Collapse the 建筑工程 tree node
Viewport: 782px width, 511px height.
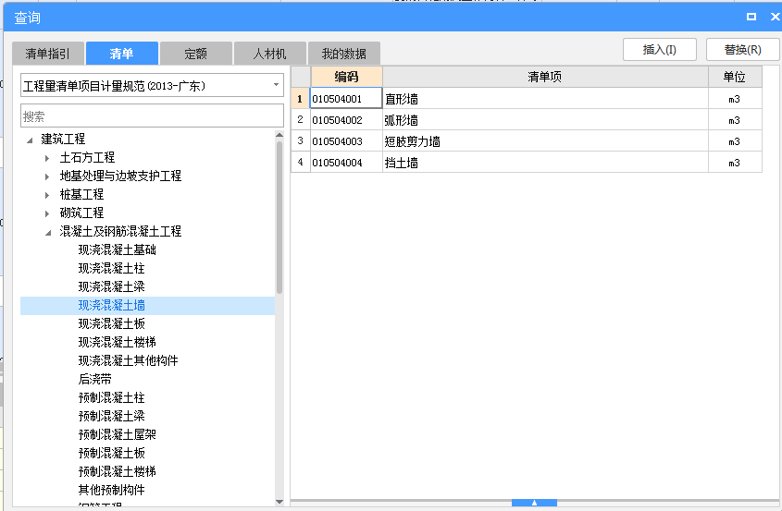30,140
